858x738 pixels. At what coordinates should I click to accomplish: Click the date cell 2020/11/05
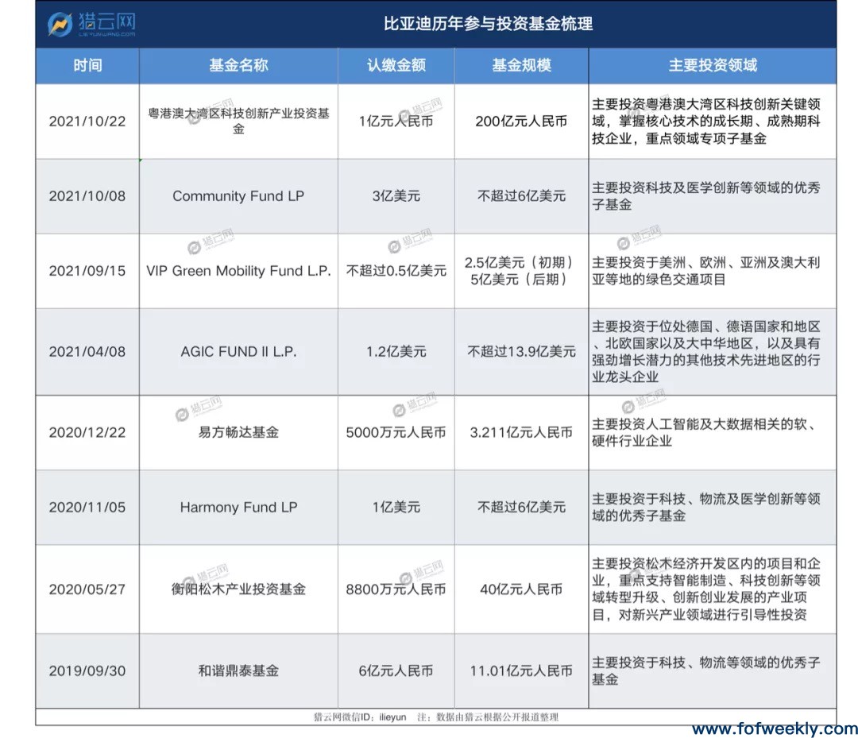(87, 508)
